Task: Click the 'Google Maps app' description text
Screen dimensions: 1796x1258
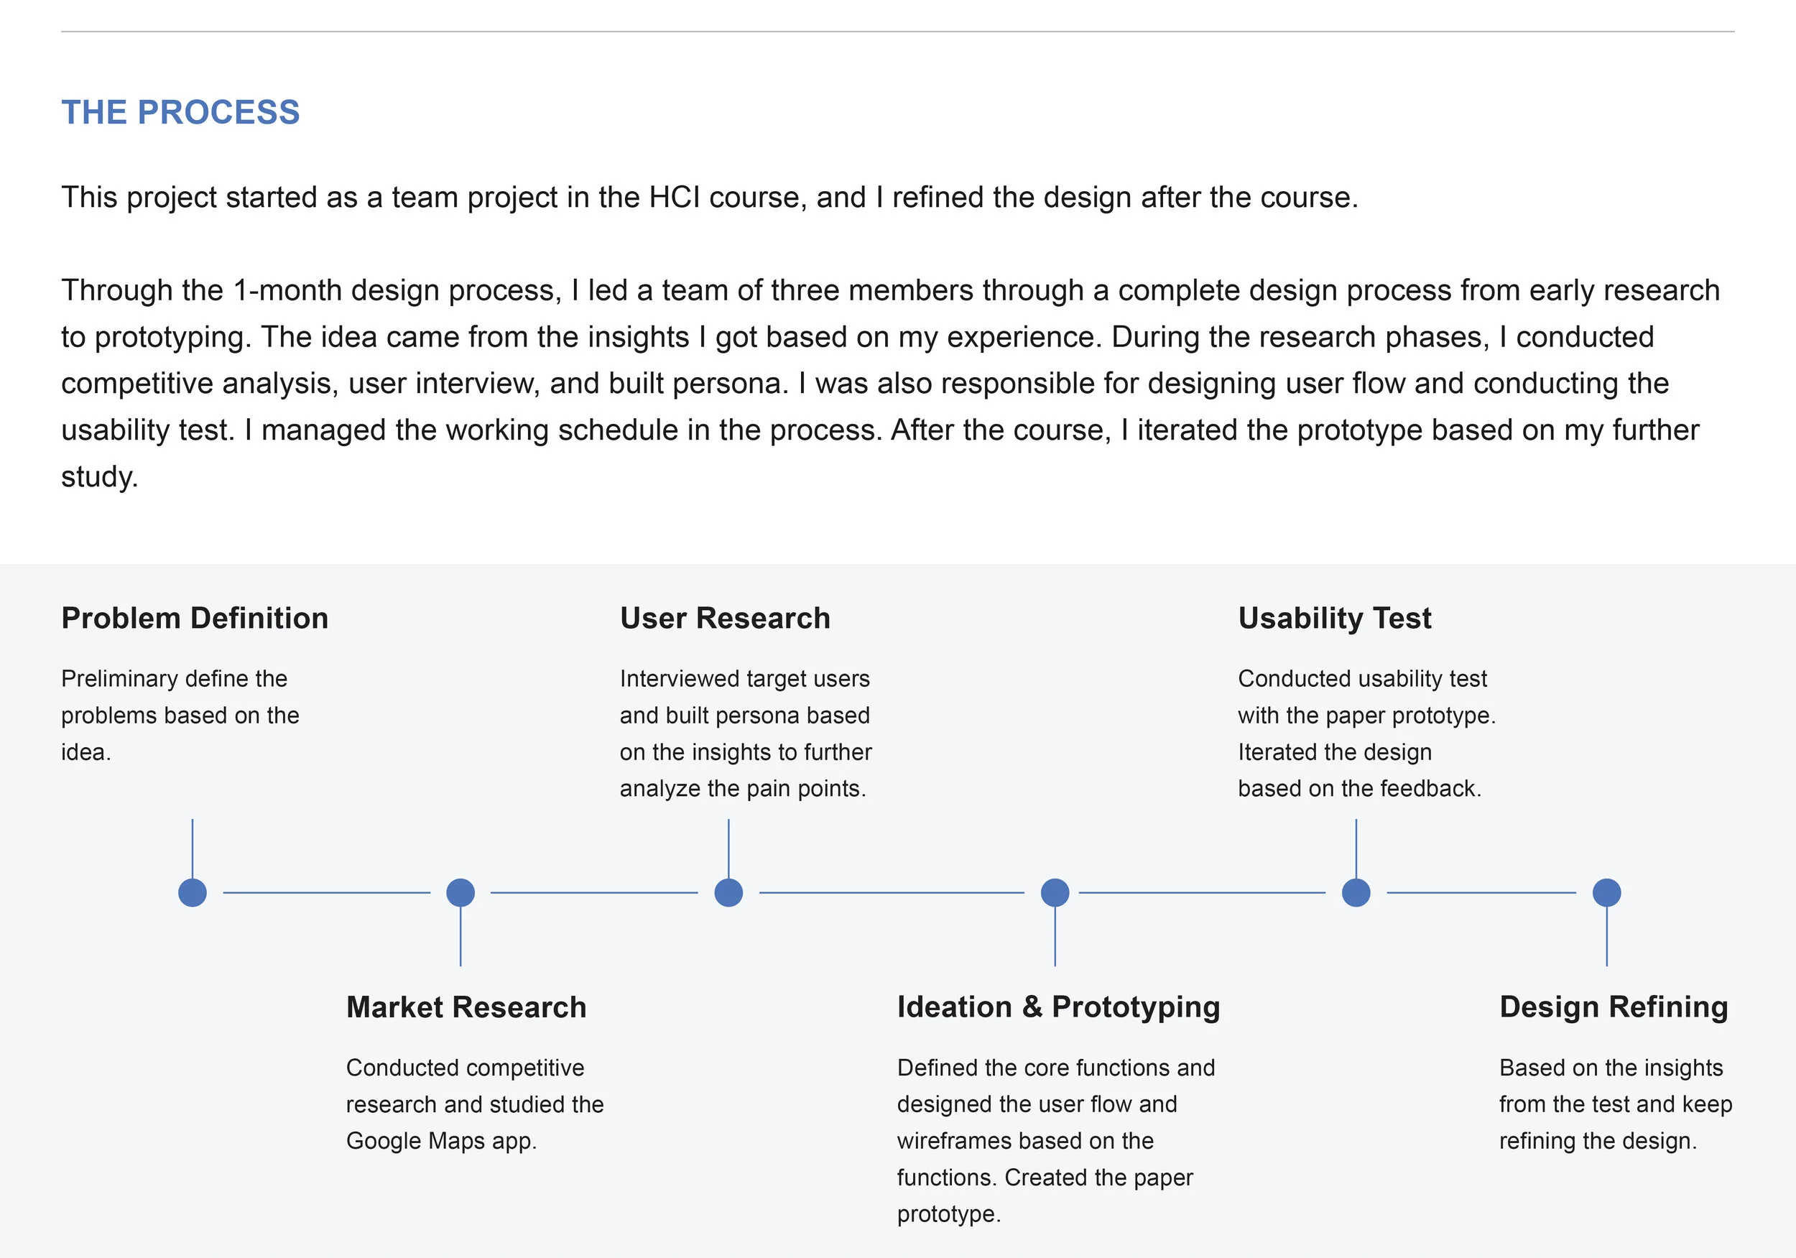Action: click(475, 1105)
